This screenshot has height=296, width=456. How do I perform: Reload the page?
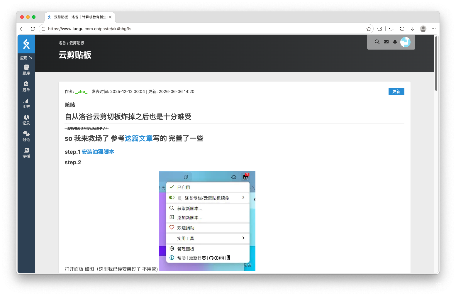(x=33, y=29)
